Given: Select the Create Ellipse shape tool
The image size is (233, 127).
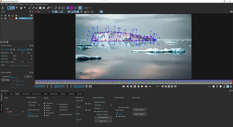Looking at the screenshot, I should 44,8.
